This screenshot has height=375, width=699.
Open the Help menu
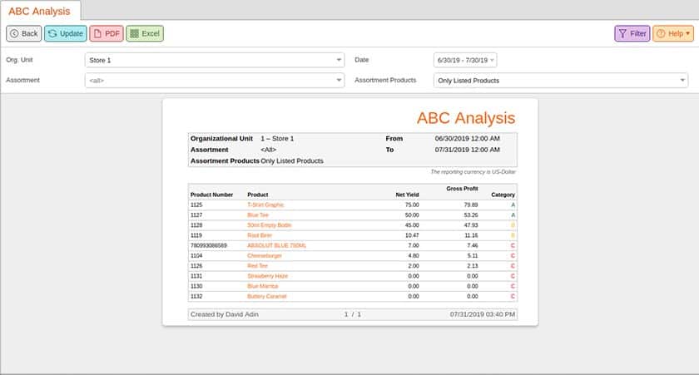672,34
